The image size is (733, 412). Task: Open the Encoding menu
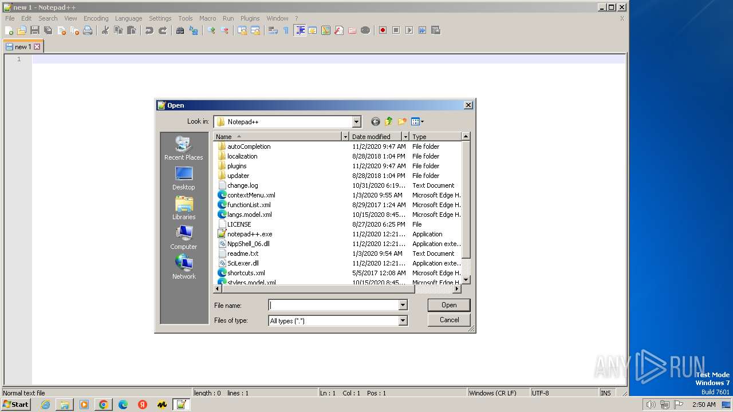(96, 18)
